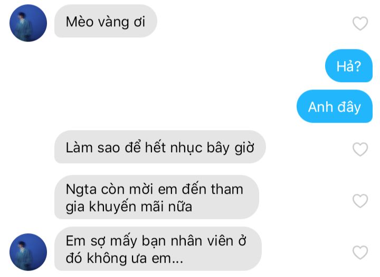The height and width of the screenshot is (277, 380).
Task: Select the "Làm sao để hết nhục bây giờ" bubble
Action: point(160,147)
